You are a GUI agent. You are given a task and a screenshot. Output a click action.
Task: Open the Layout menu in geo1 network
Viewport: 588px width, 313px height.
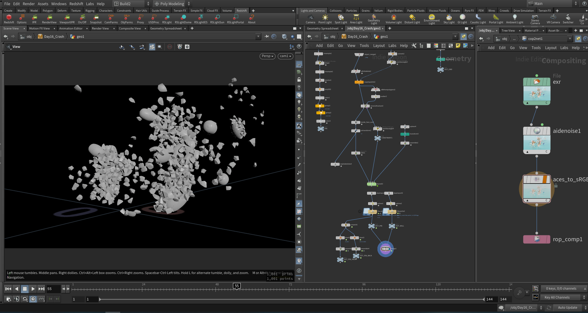[379, 46]
